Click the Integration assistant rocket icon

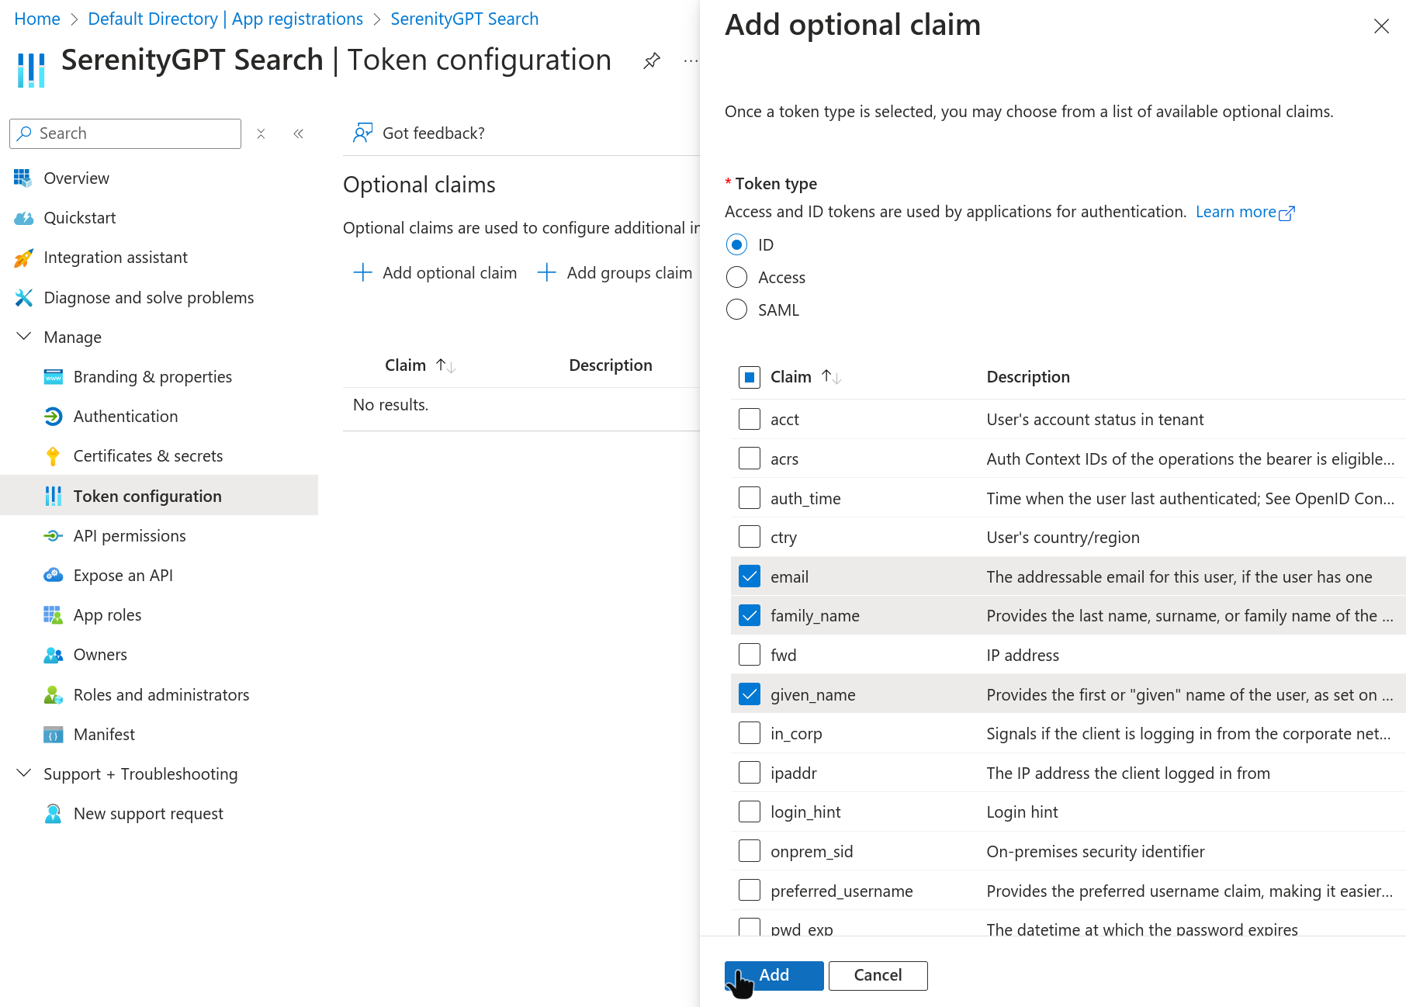click(x=23, y=258)
